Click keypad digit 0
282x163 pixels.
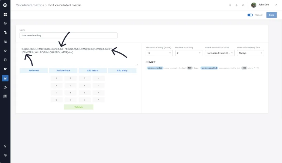pyautogui.click(x=56, y=100)
